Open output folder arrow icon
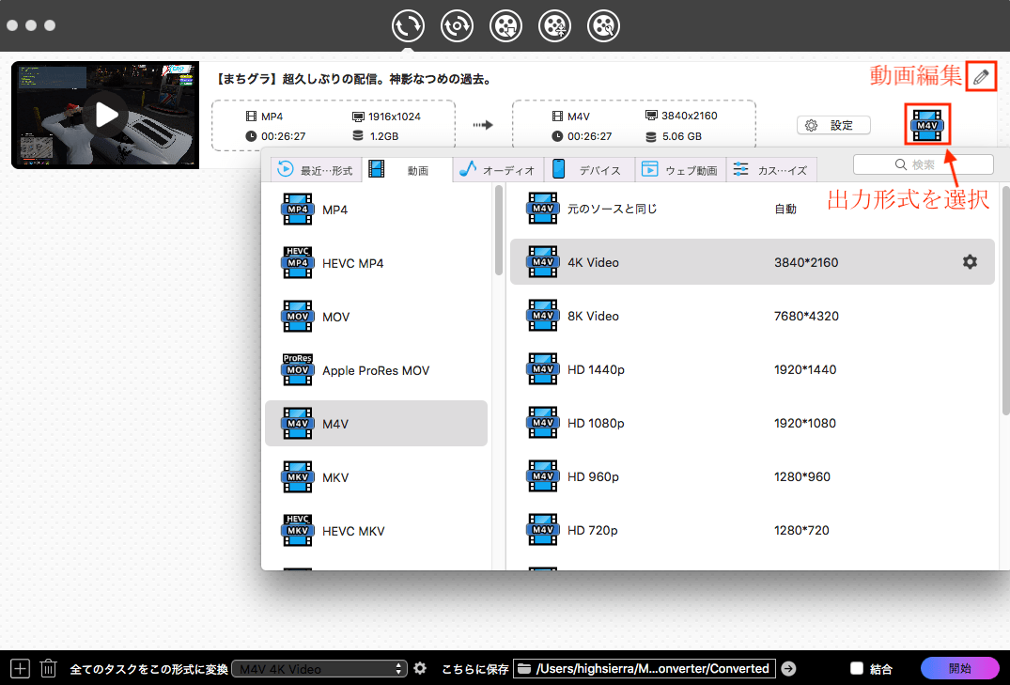The height and width of the screenshot is (685, 1010). (x=788, y=669)
